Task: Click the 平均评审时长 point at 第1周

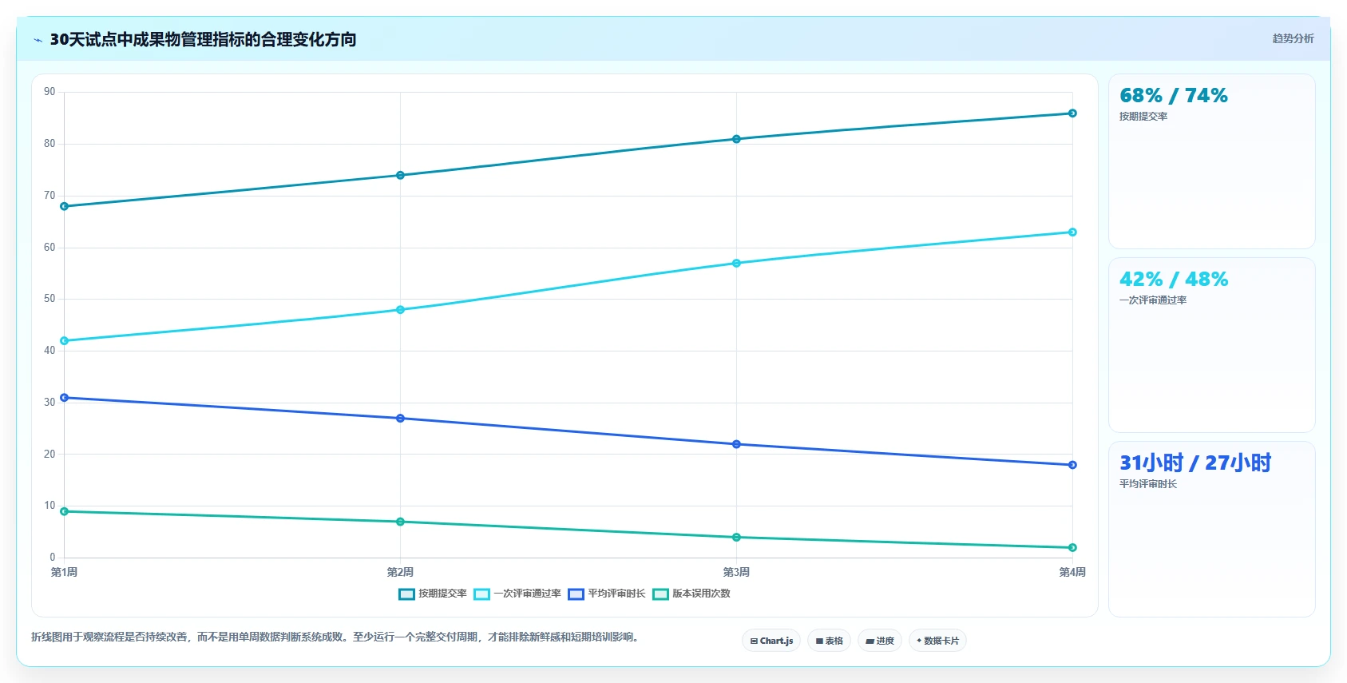Action: (65, 398)
